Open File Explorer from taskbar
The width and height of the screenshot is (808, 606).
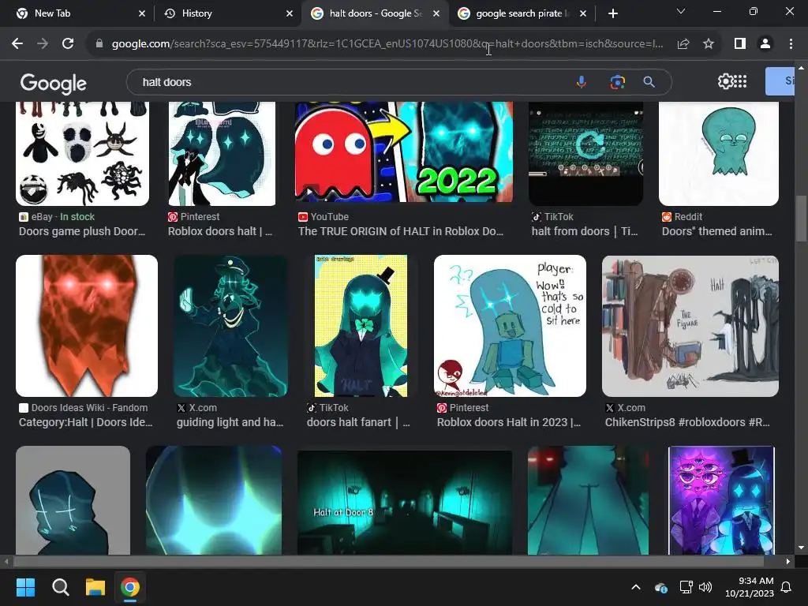tap(95, 587)
